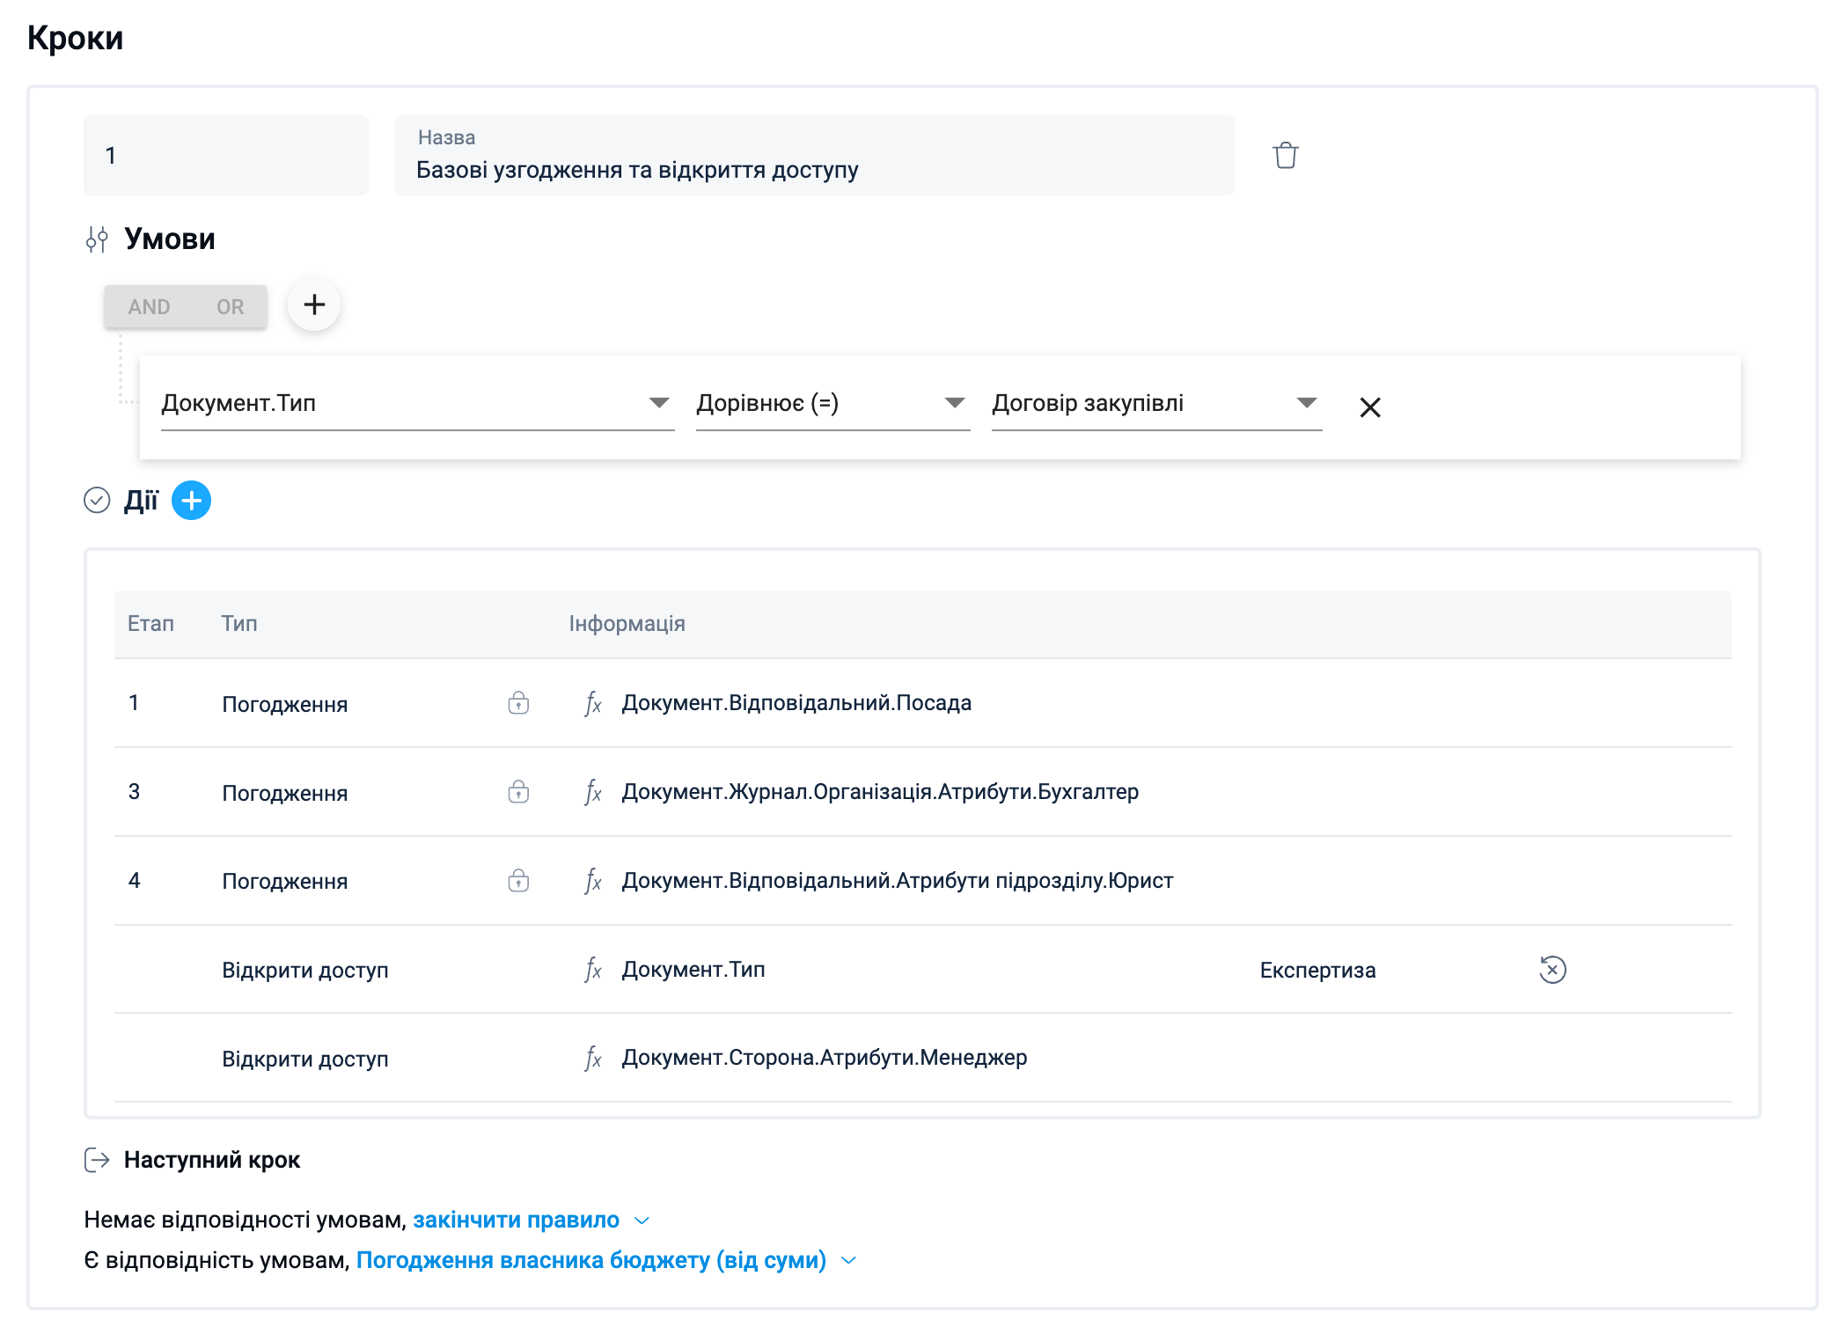This screenshot has width=1841, height=1327.
Task: Open Погодження власника бюджету link
Action: point(590,1261)
